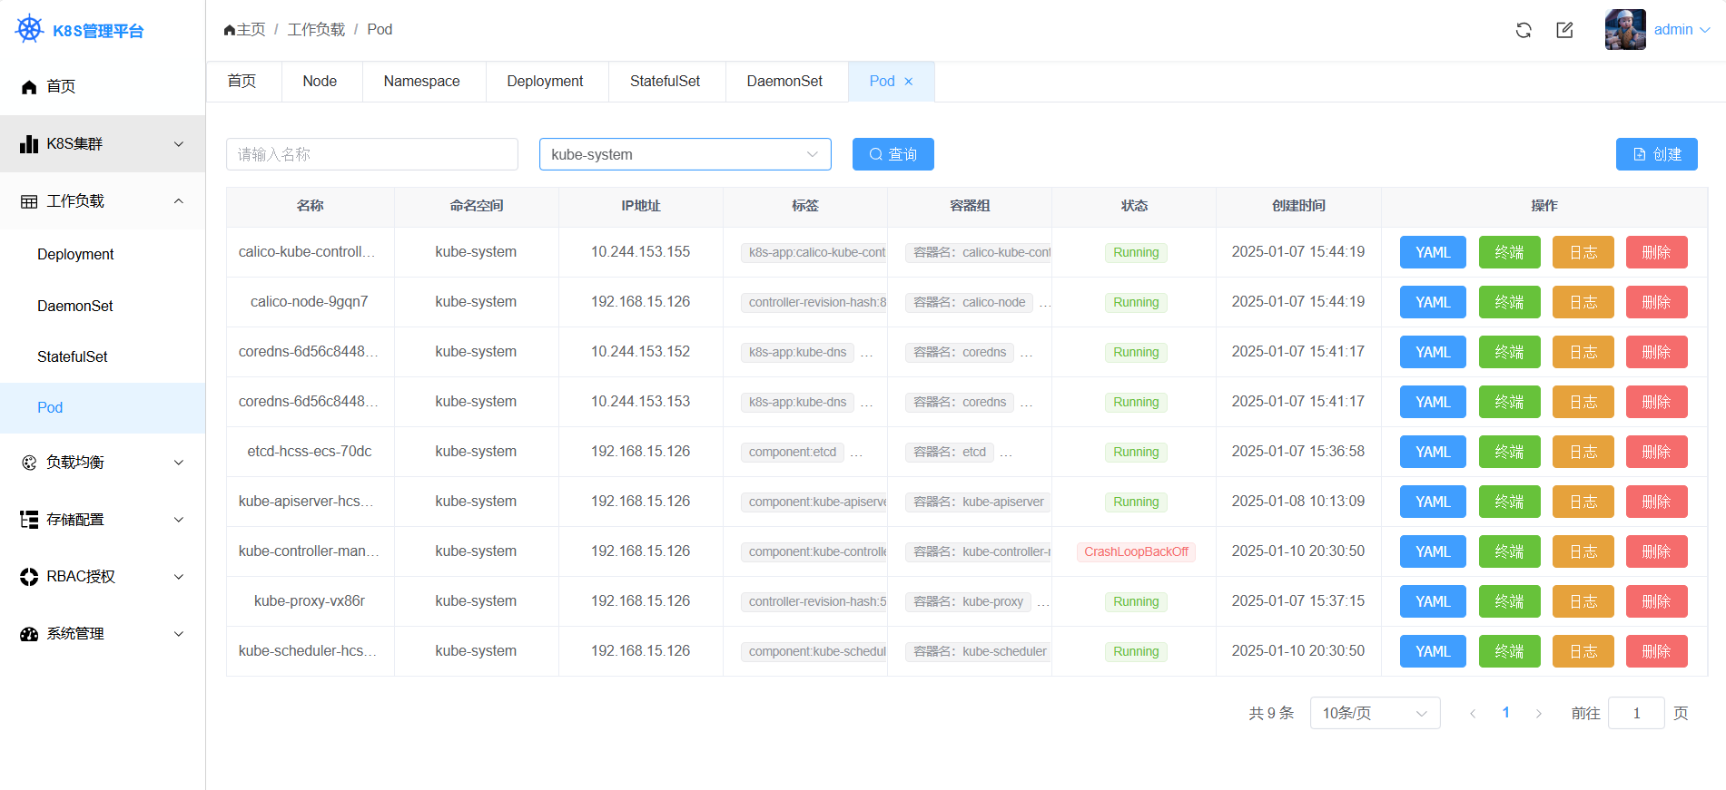Switch to the DaemonSet tab
The width and height of the screenshot is (1726, 790).
coord(784,82)
